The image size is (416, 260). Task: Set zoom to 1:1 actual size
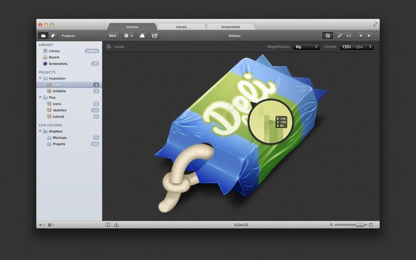[348, 36]
